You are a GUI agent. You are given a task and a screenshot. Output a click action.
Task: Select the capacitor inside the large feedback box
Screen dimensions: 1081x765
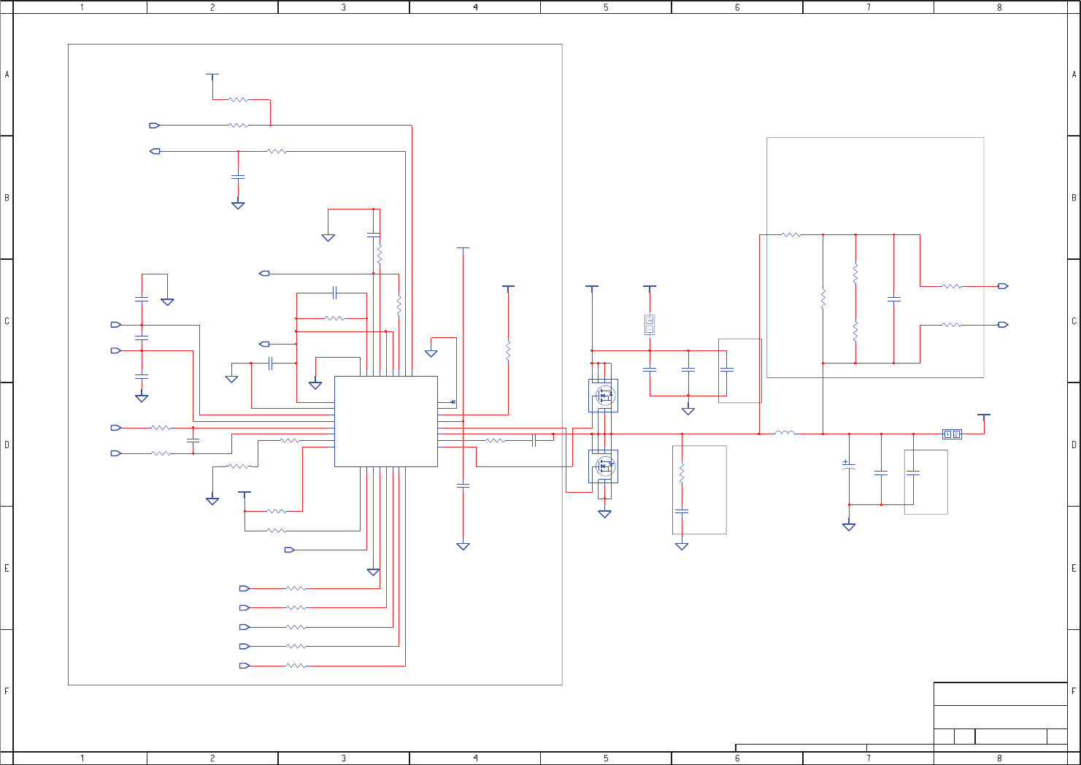(893, 299)
